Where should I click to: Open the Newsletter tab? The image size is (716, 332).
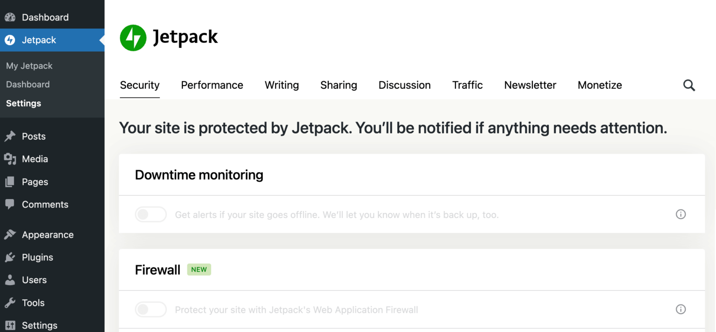click(530, 85)
